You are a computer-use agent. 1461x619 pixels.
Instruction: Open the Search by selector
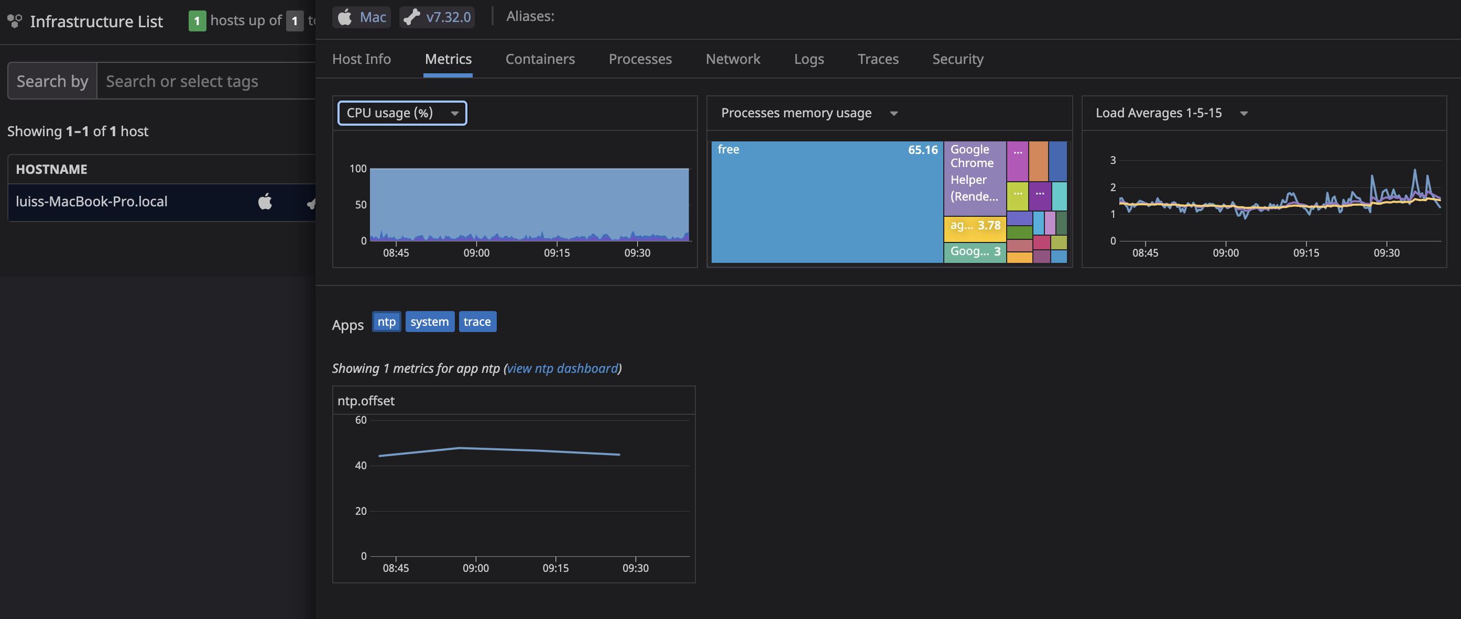(52, 81)
